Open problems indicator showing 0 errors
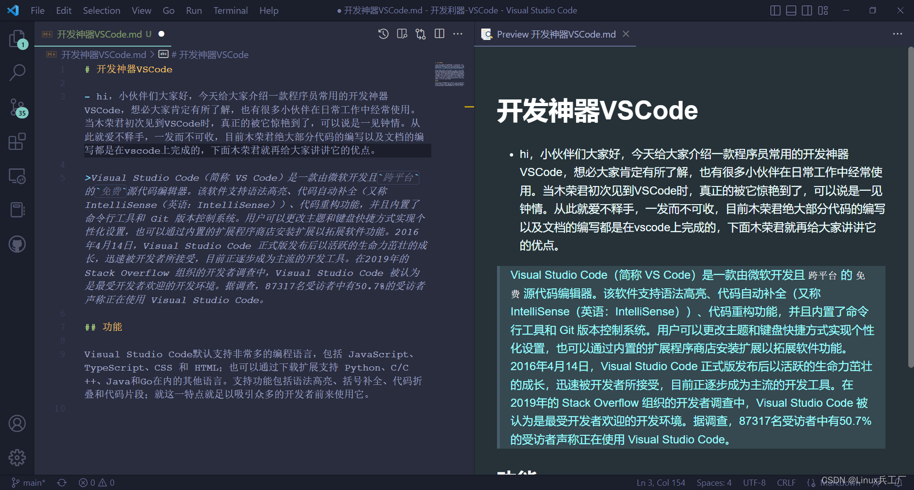The image size is (914, 490). click(97, 482)
